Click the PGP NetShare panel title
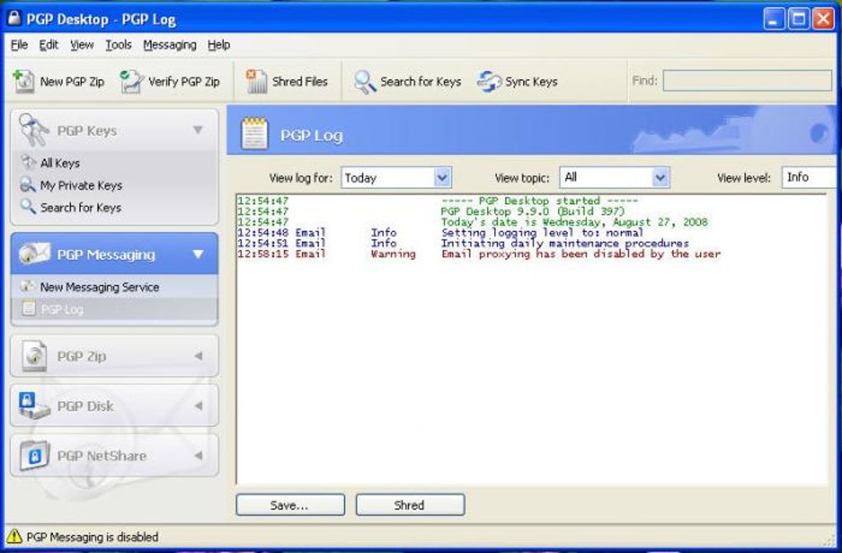Image resolution: width=842 pixels, height=553 pixels. click(x=102, y=456)
